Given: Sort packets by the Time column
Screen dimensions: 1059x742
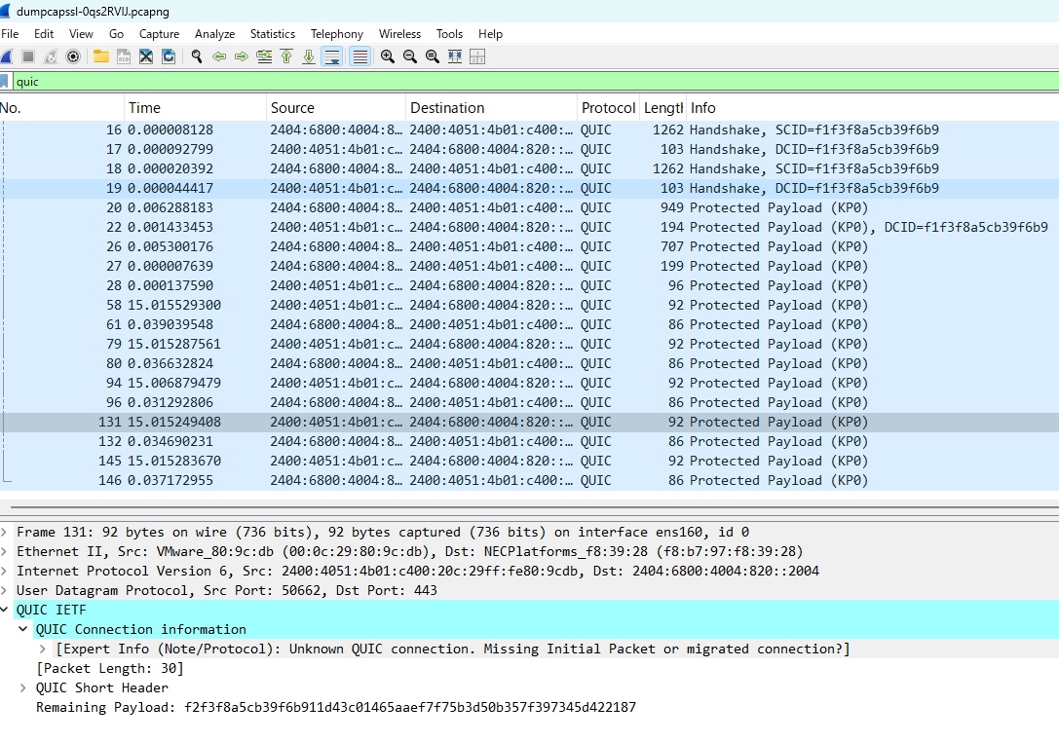Looking at the screenshot, I should (195, 108).
